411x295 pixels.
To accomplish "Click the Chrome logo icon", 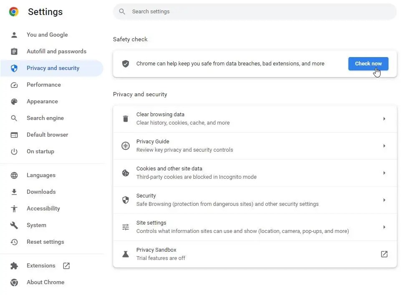I will point(14,12).
